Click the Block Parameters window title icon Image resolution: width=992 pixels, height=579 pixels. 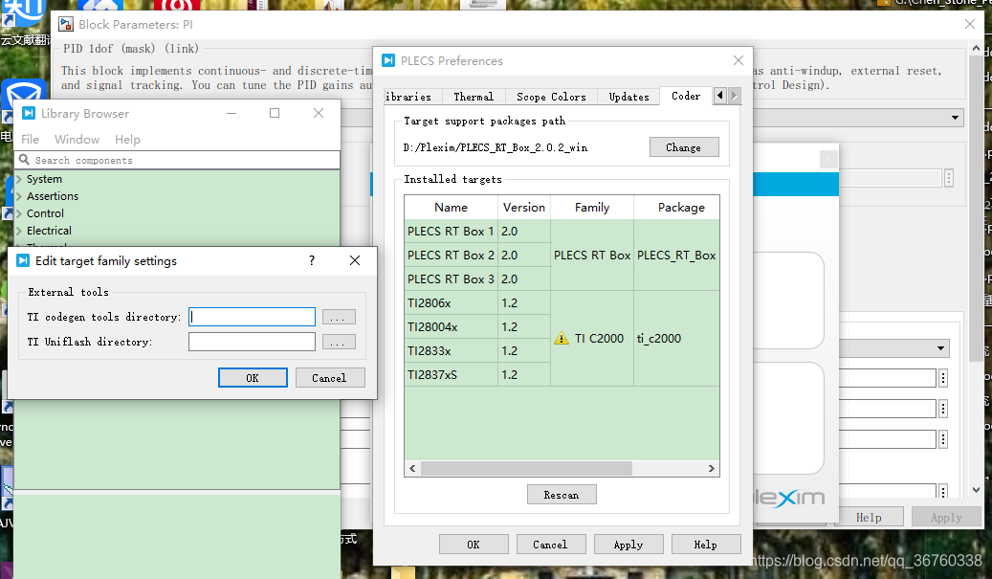[66, 24]
